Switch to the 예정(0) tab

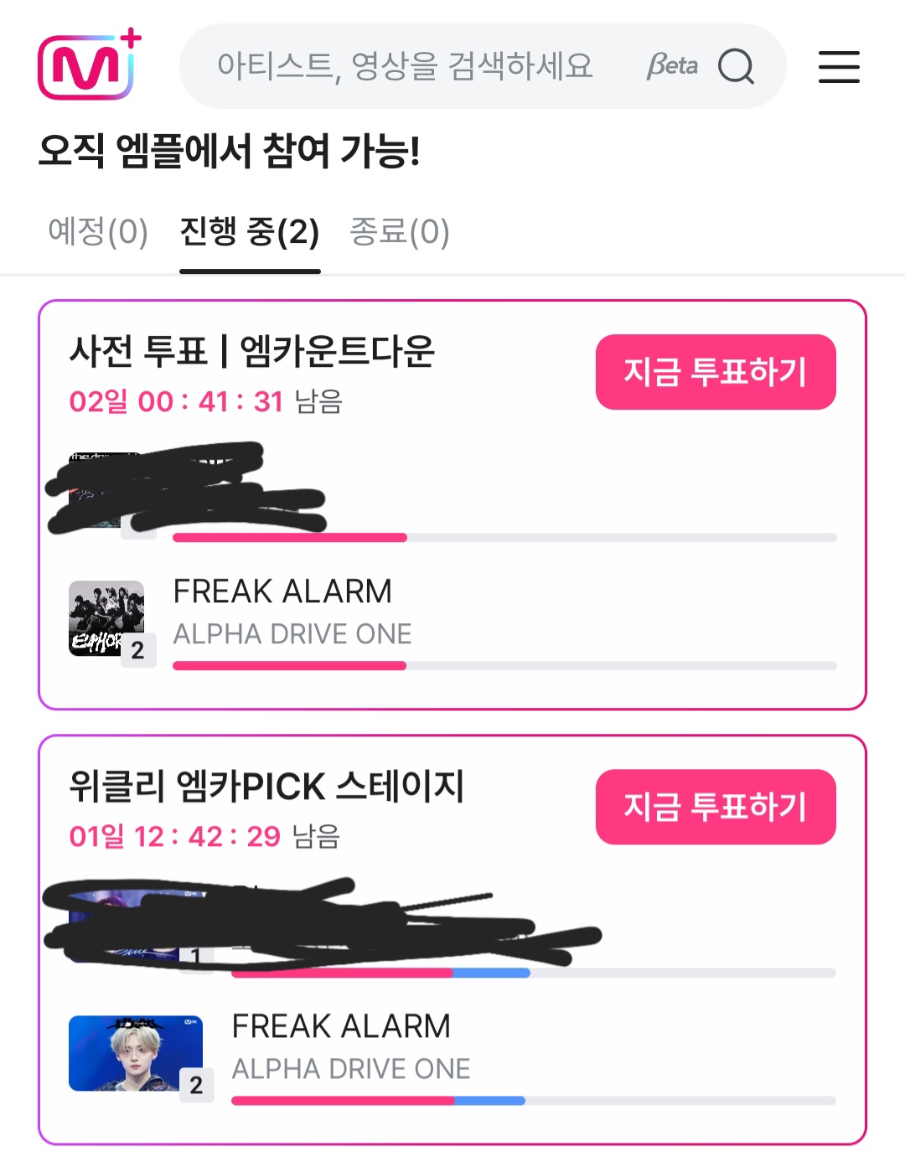point(98,232)
